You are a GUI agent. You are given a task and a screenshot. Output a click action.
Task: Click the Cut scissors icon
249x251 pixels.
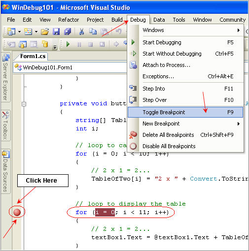pyautogui.click(x=81, y=31)
